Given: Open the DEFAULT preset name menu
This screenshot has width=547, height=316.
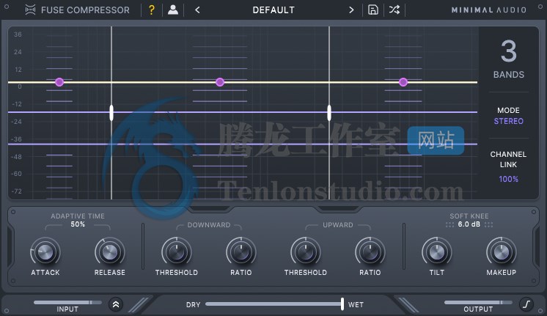Looking at the screenshot, I should tap(273, 10).
